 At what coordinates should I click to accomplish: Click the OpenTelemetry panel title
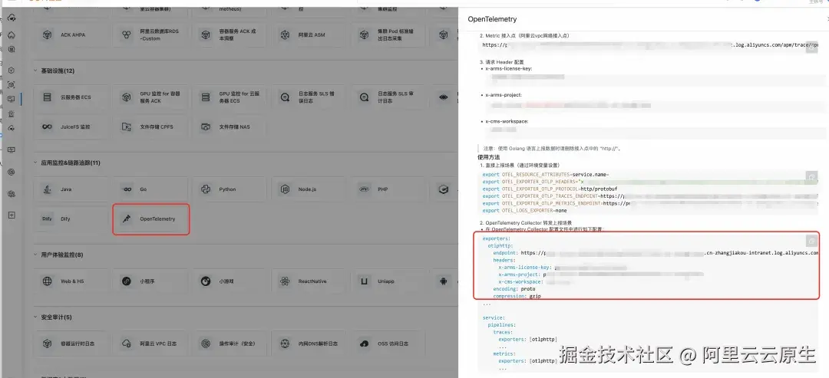coord(492,19)
